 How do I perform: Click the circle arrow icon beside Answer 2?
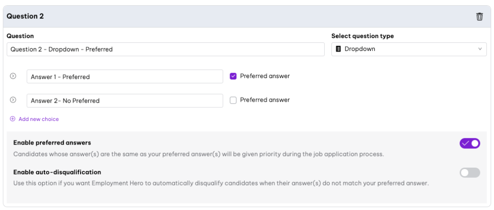click(13, 100)
